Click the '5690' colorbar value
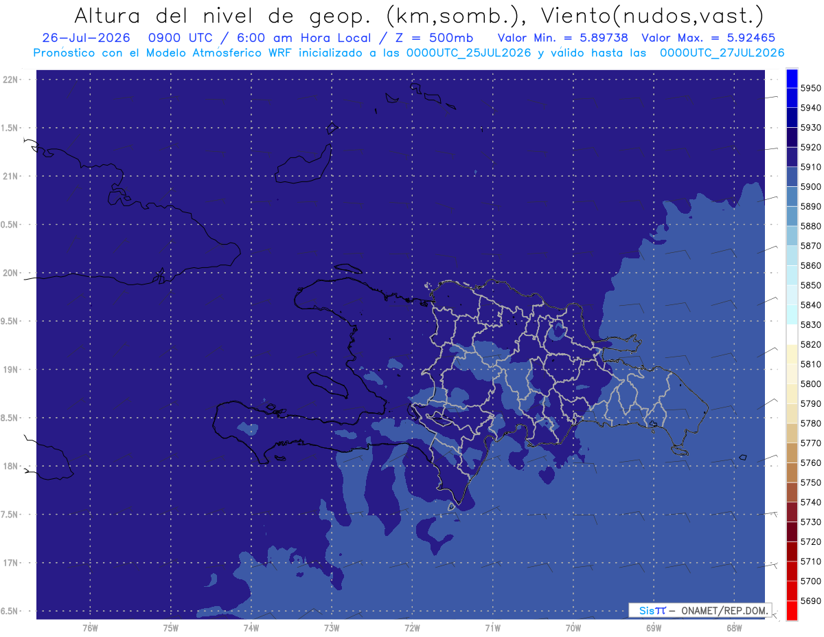This screenshot has width=824, height=637. click(810, 601)
